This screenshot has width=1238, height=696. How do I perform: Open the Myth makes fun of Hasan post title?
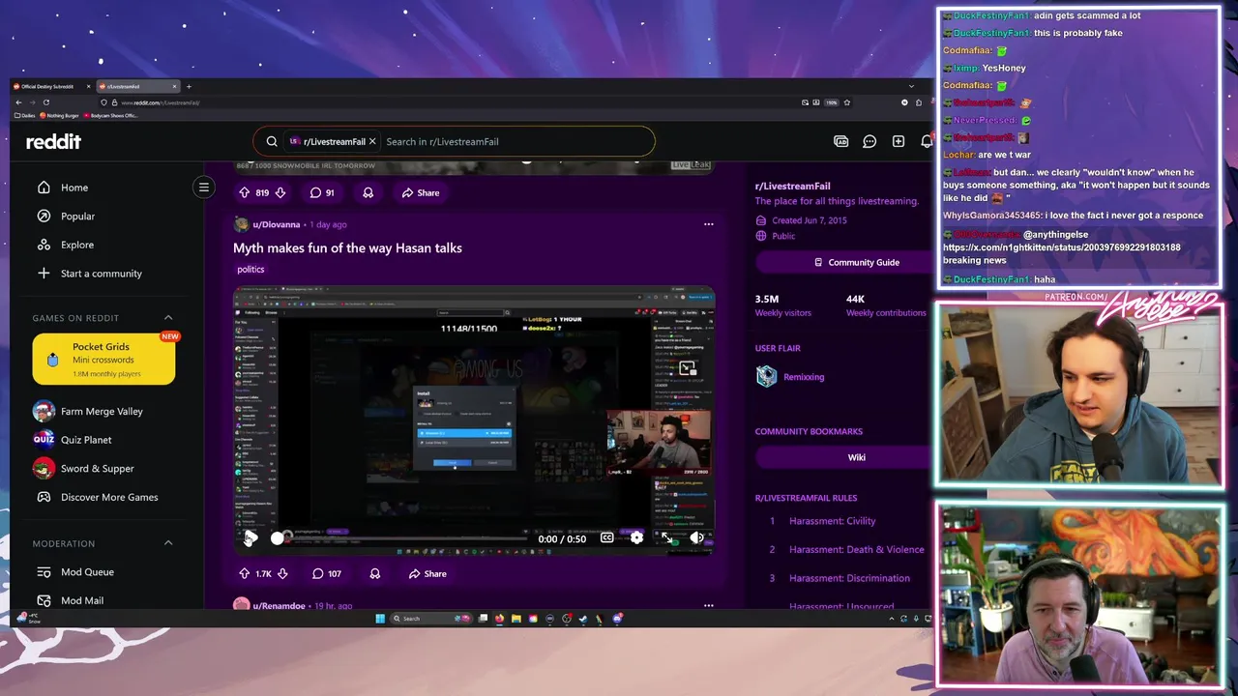point(347,247)
